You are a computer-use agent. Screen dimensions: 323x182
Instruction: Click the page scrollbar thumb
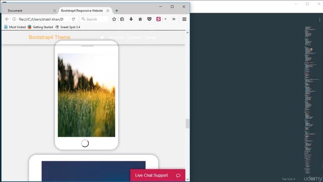187,124
